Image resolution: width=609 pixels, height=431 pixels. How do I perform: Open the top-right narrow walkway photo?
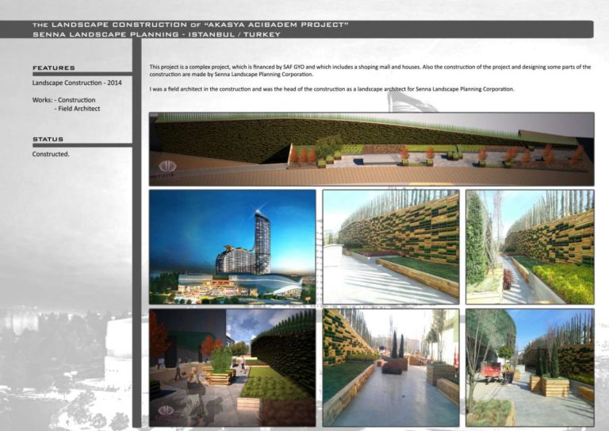530,247
